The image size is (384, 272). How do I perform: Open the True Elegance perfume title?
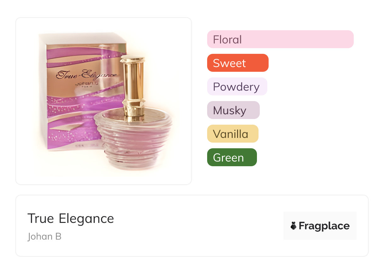71,218
